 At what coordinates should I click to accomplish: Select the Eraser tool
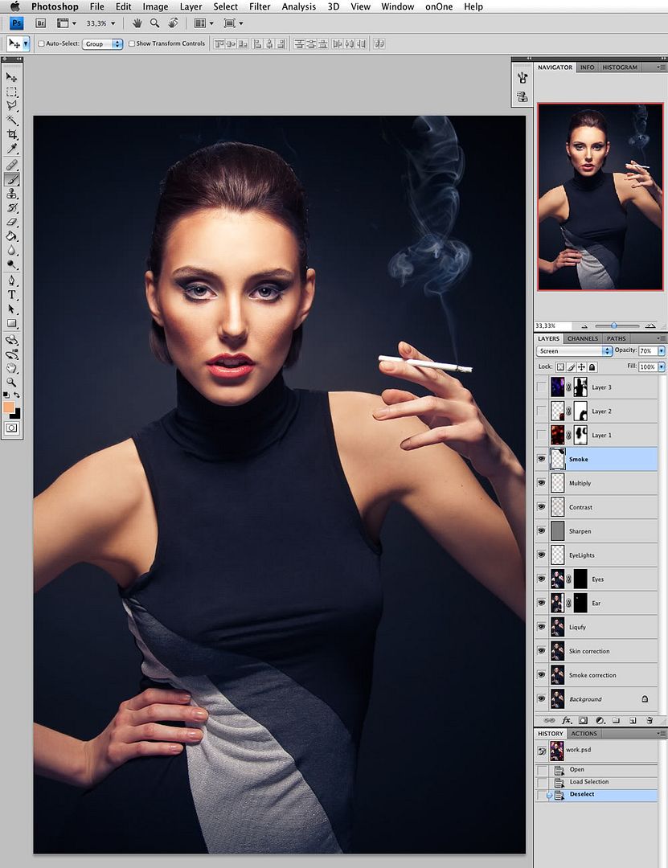coord(11,222)
